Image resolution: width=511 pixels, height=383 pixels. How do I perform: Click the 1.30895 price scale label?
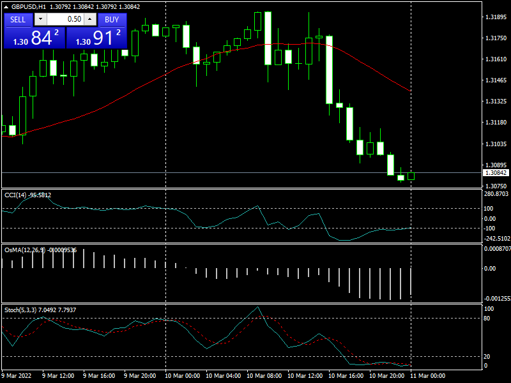click(496, 165)
